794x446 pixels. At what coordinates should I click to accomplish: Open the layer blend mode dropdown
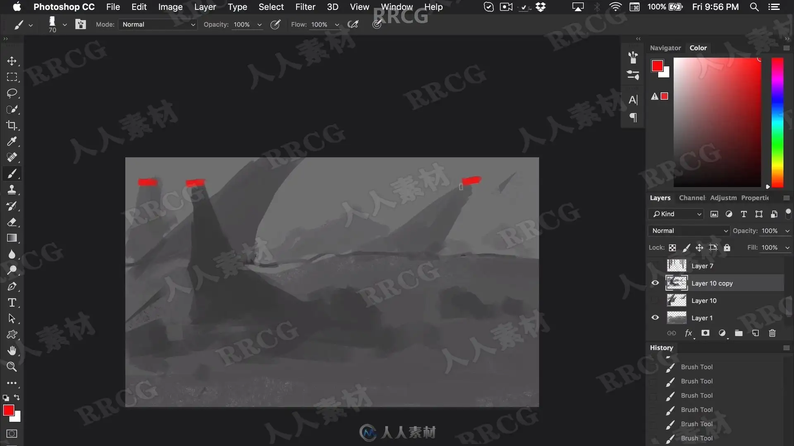[689, 231]
